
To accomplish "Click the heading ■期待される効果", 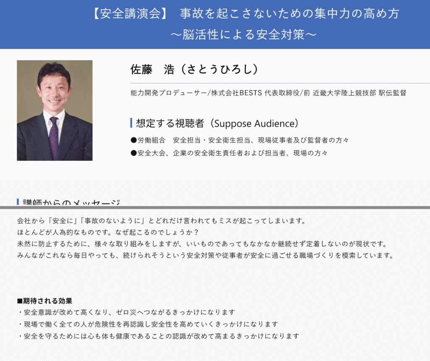I will tap(45, 301).
